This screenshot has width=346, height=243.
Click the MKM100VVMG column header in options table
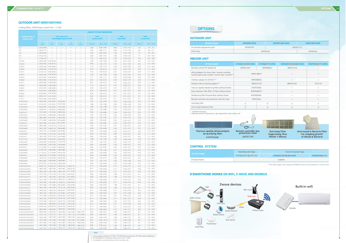click(x=313, y=43)
